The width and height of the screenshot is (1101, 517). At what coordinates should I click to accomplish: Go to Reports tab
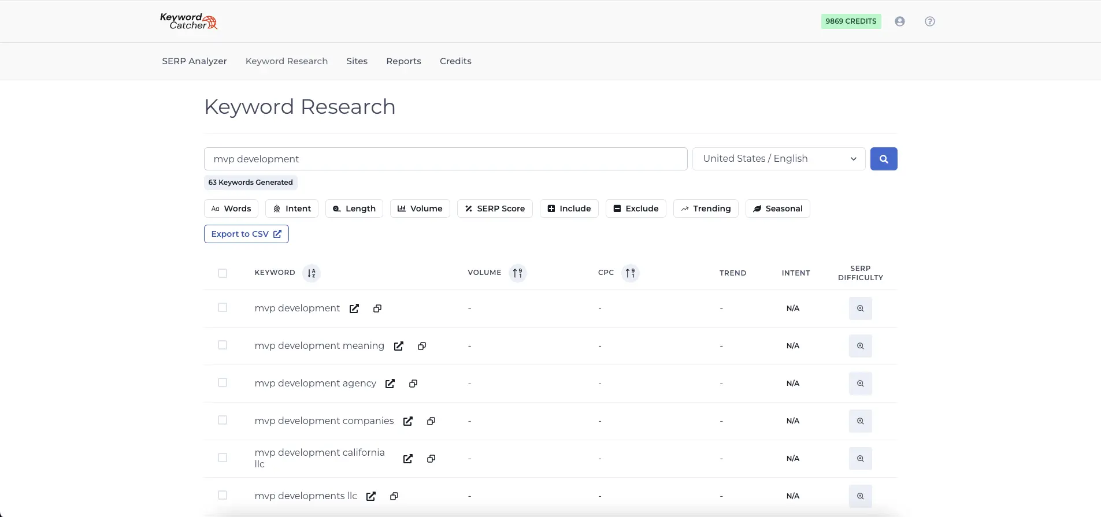(x=404, y=61)
